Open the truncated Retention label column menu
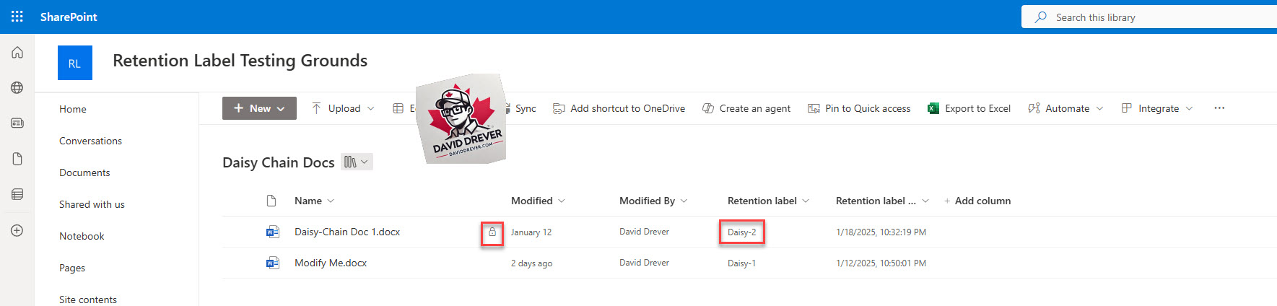Image resolution: width=1277 pixels, height=306 pixels. tap(882, 201)
